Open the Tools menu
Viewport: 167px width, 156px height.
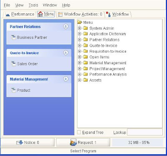(33, 5)
